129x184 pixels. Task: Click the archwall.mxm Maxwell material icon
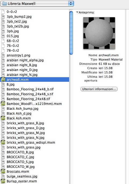[x=3, y=80]
